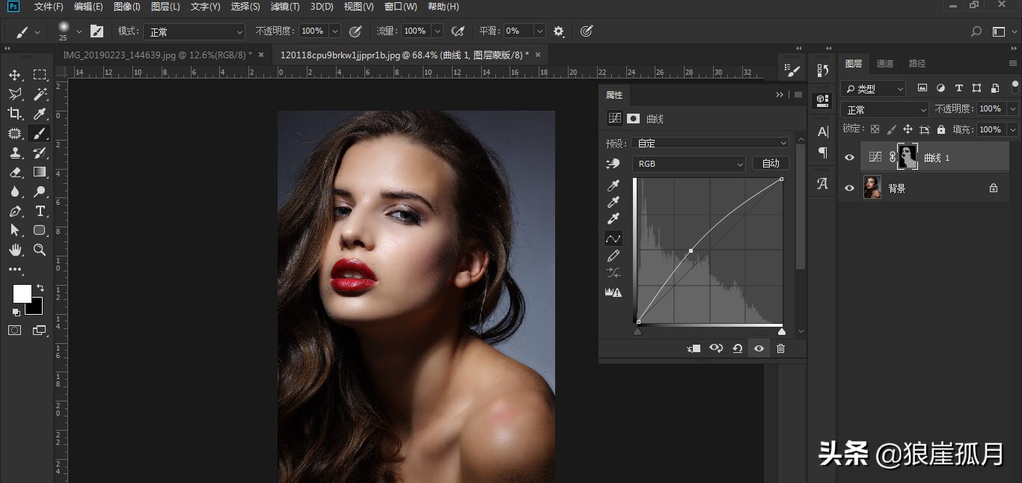1022x483 pixels.
Task: Switch to the 通道 tab
Action: pos(885,64)
